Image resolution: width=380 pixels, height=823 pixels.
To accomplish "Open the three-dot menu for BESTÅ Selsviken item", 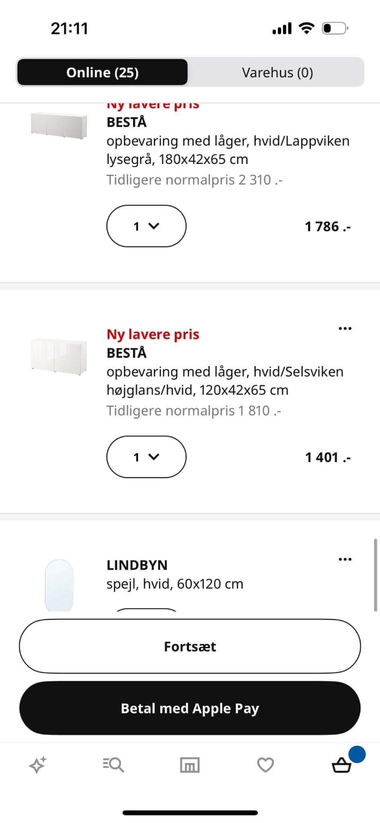I will click(x=345, y=328).
